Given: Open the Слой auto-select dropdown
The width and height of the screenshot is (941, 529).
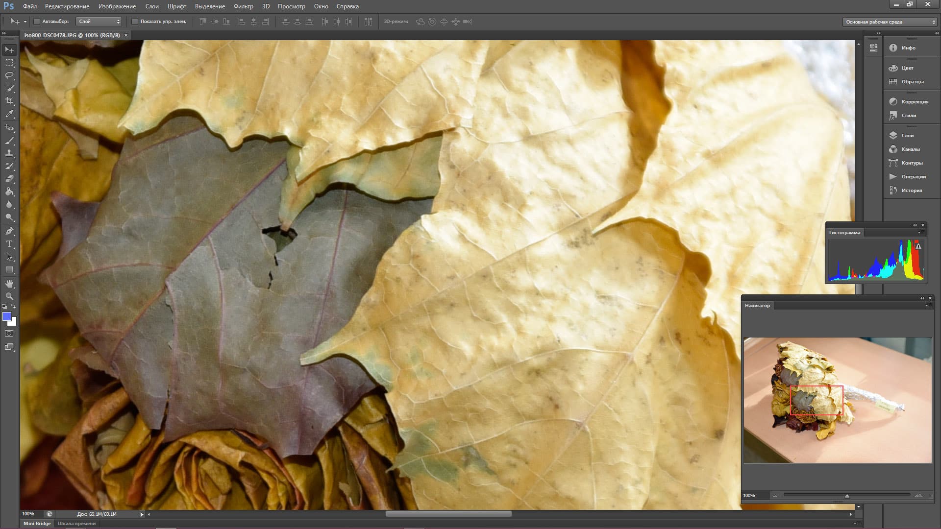Looking at the screenshot, I should (x=99, y=22).
